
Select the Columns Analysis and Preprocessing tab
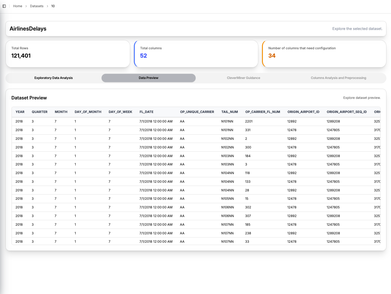coord(338,78)
